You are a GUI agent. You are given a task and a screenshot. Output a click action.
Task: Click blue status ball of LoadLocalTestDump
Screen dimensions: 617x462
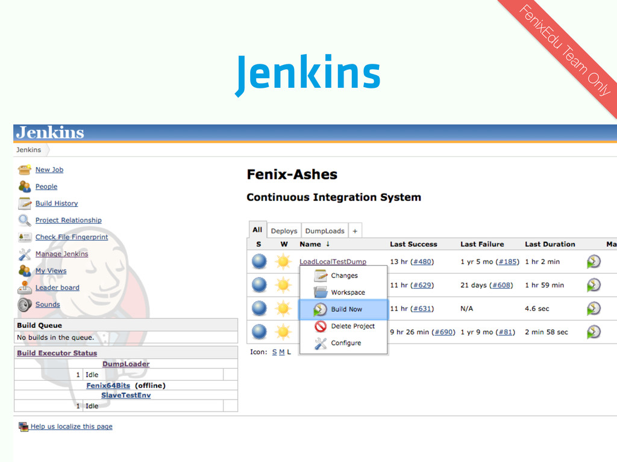coord(259,262)
